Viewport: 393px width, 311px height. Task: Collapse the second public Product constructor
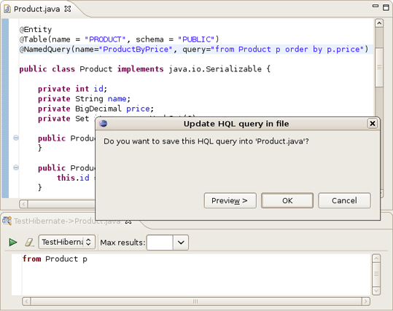point(16,168)
